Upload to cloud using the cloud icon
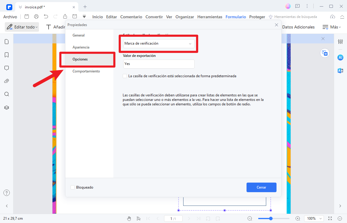This screenshot has width=347, height=223. (x=332, y=17)
